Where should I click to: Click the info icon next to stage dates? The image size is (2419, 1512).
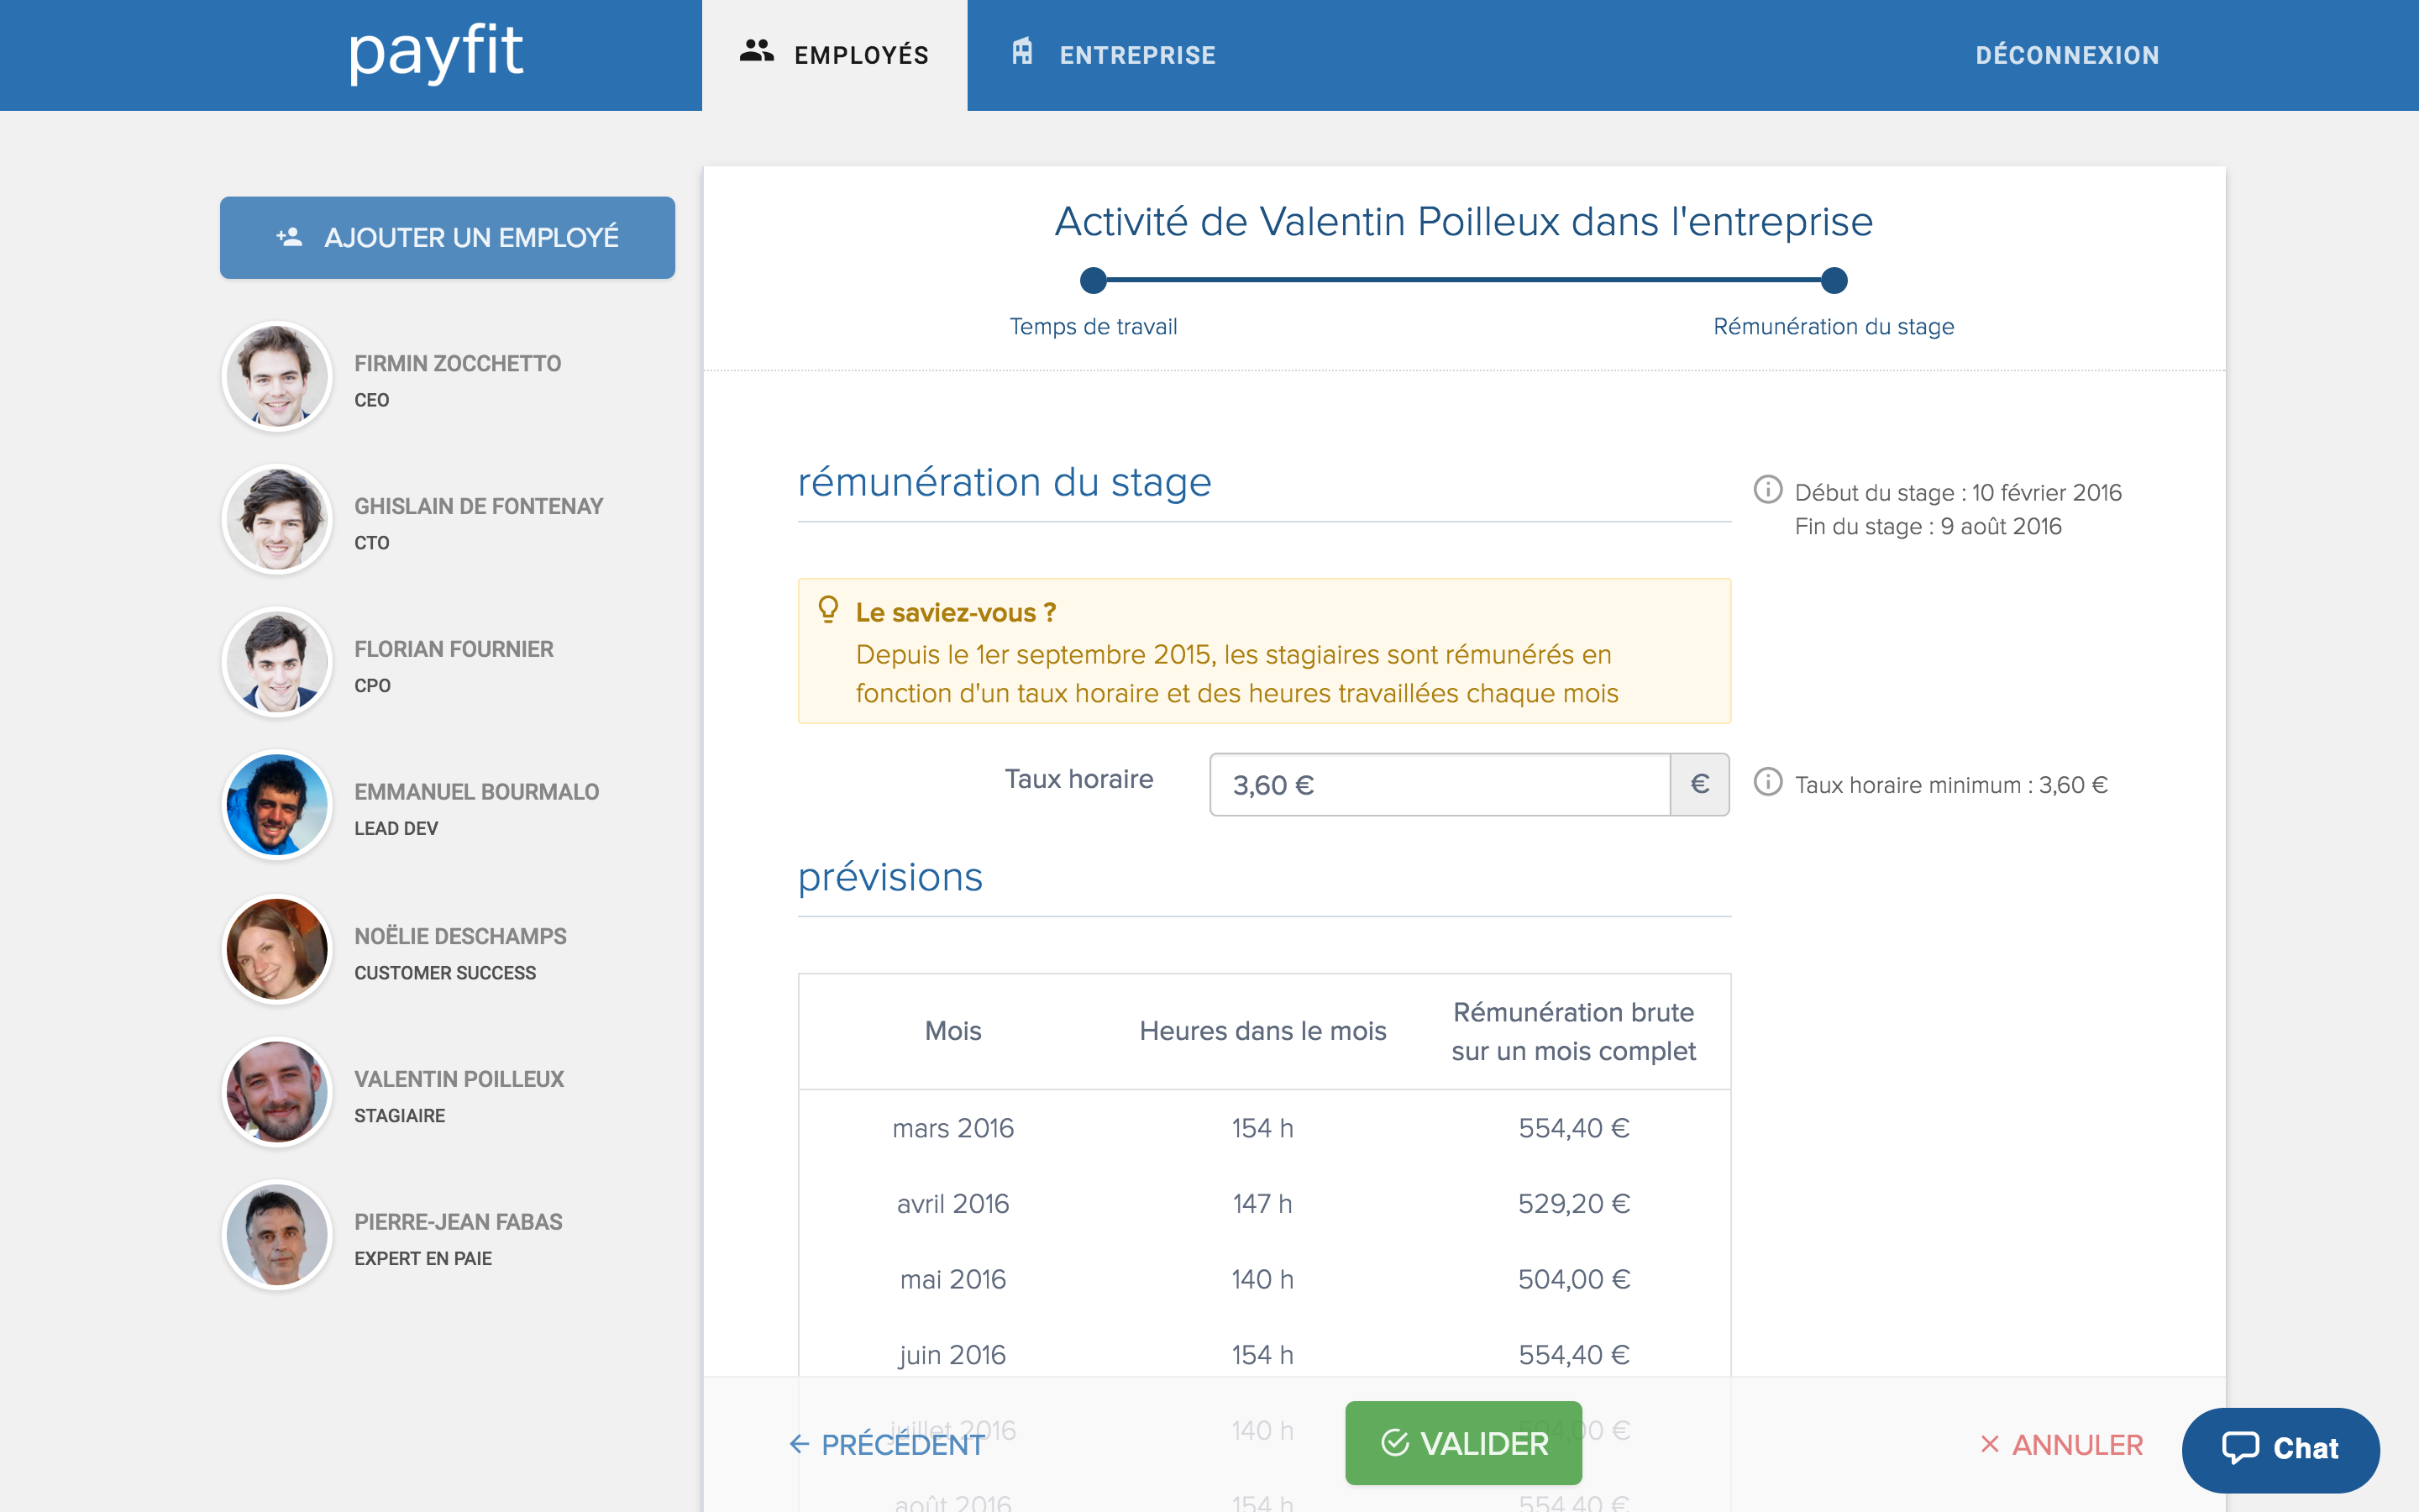point(1768,490)
